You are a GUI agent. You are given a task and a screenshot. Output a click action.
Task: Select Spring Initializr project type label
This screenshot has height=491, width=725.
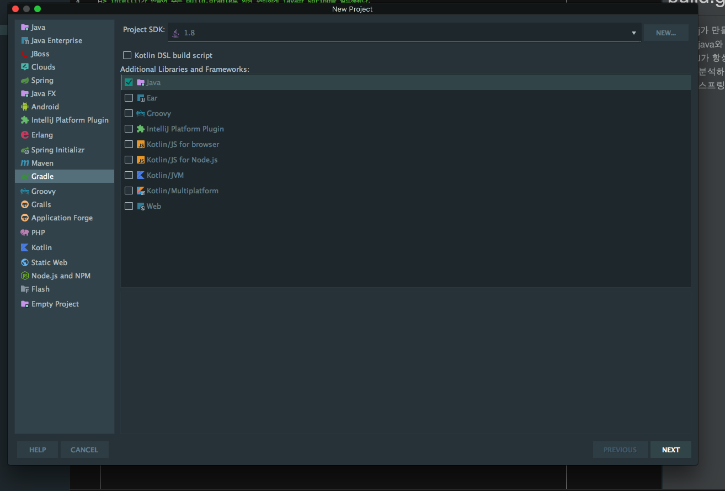click(58, 150)
